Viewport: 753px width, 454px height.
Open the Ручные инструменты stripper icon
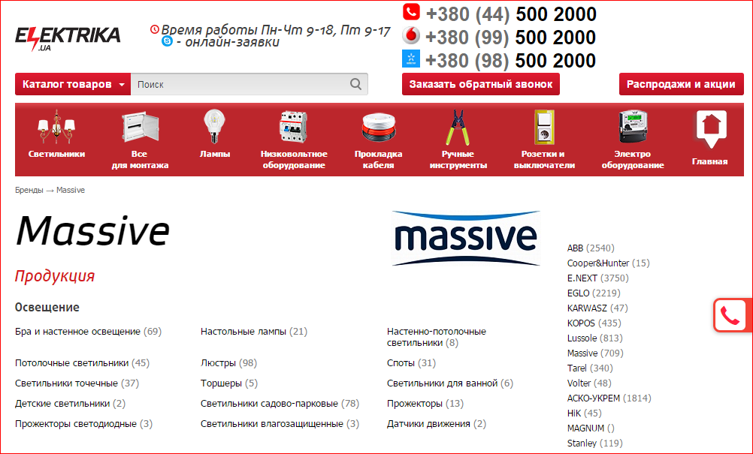[458, 128]
